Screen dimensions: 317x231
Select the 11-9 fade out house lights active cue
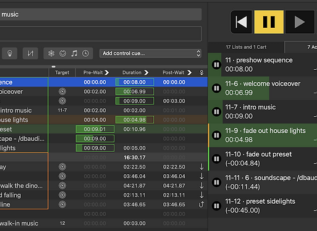point(263,135)
